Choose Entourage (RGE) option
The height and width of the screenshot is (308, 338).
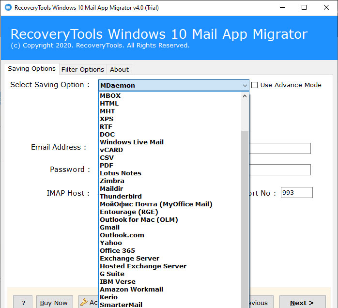coord(170,212)
